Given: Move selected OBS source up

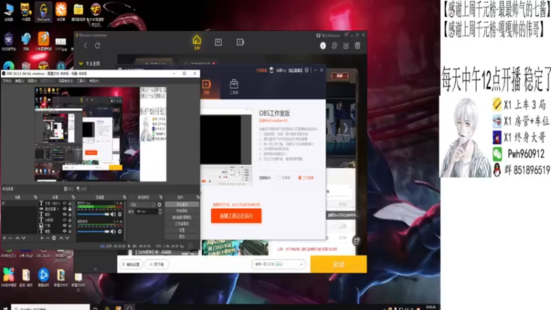Looking at the screenshot, I should tap(61, 238).
